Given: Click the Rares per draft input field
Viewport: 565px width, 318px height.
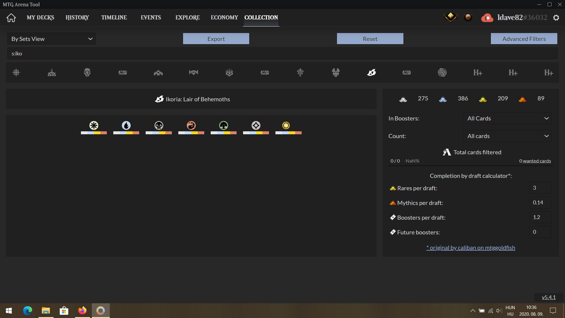Looking at the screenshot, I should point(540,188).
